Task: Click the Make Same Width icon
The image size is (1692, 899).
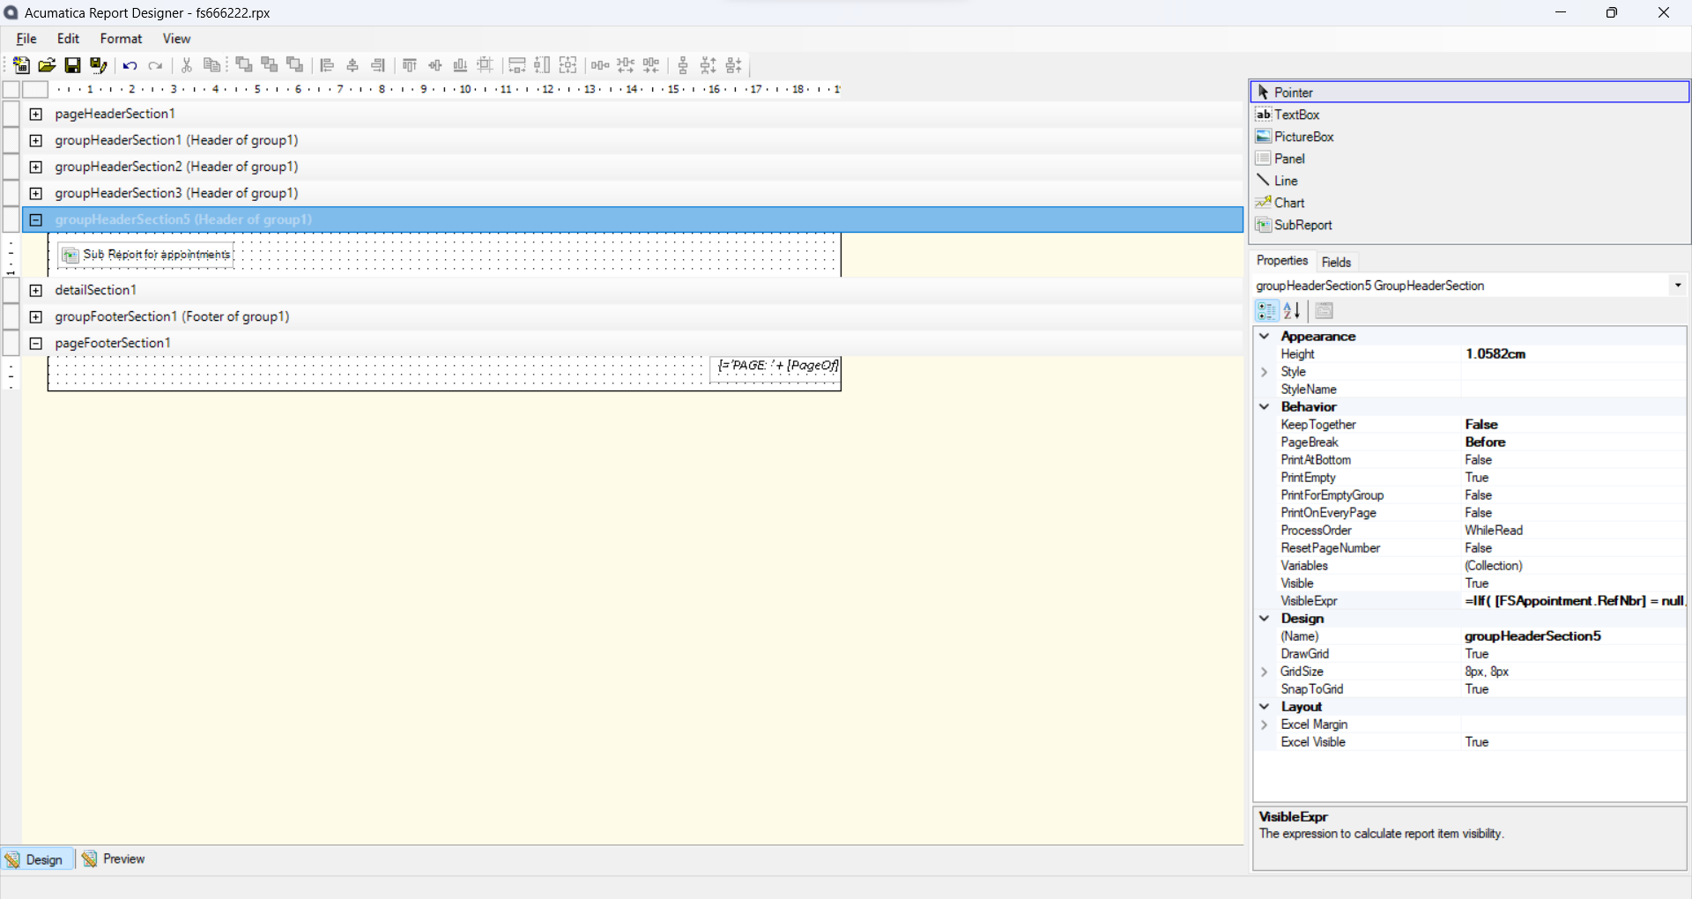Action: [x=517, y=65]
